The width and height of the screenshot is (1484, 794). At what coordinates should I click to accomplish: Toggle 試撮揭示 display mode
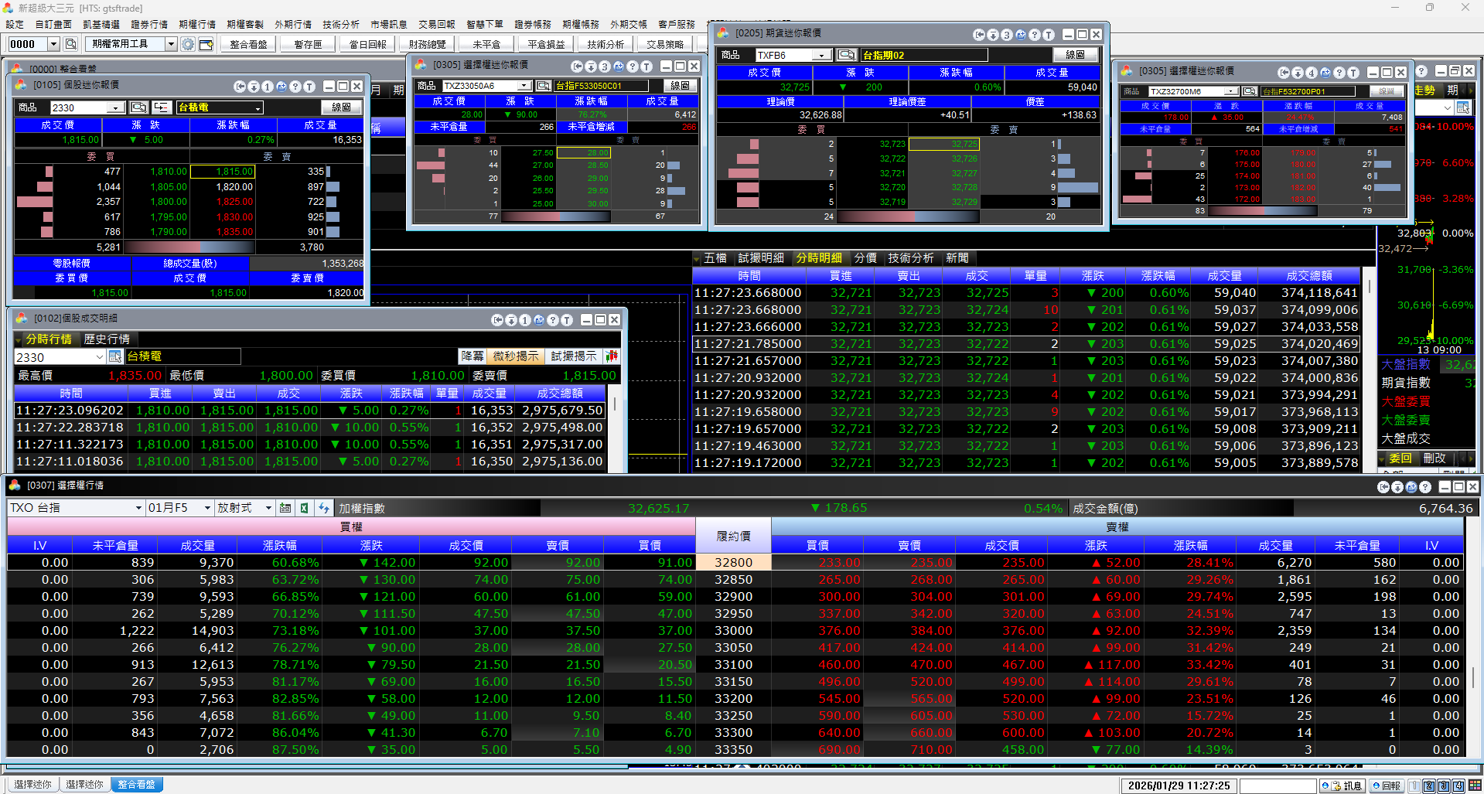573,356
